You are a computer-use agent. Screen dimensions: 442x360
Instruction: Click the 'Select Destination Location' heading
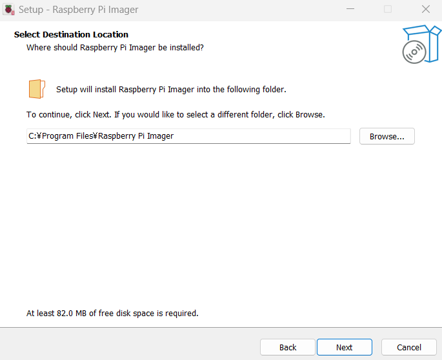(x=71, y=34)
